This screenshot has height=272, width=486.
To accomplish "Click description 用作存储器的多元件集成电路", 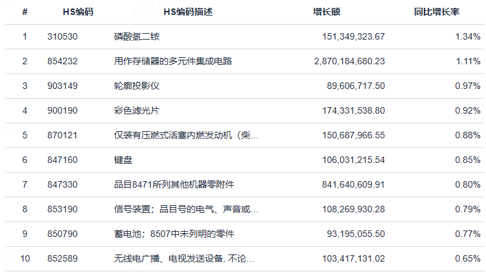I will (173, 61).
